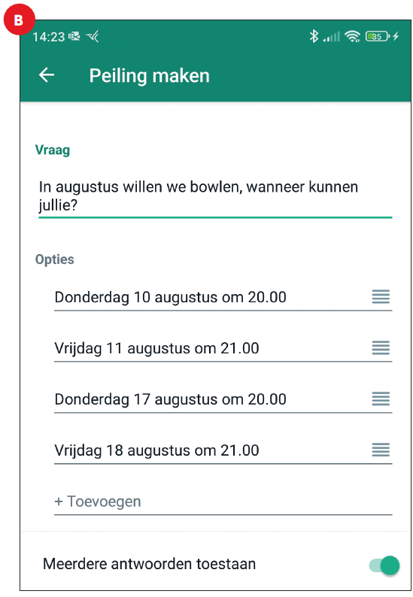Tap the Peiling maken title
The height and width of the screenshot is (597, 413).
click(x=150, y=76)
